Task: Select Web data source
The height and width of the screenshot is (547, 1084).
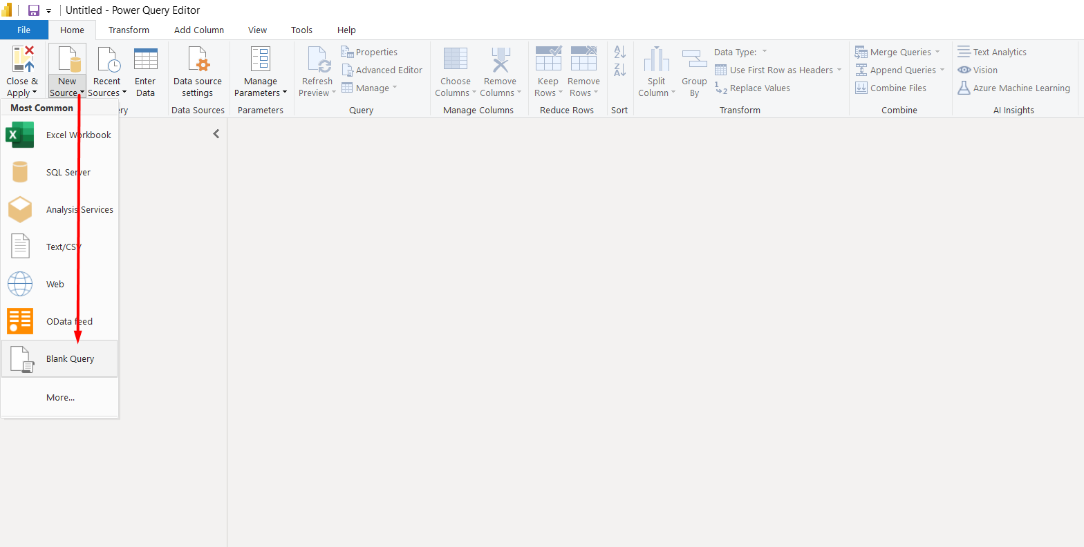Action: (59, 284)
